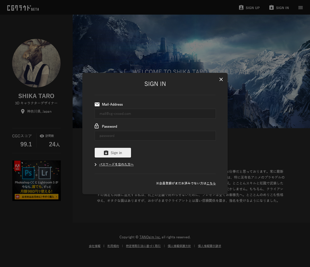310x267 pixels.
Task: Click the lock icon beside Password
Action: [x=97, y=126]
